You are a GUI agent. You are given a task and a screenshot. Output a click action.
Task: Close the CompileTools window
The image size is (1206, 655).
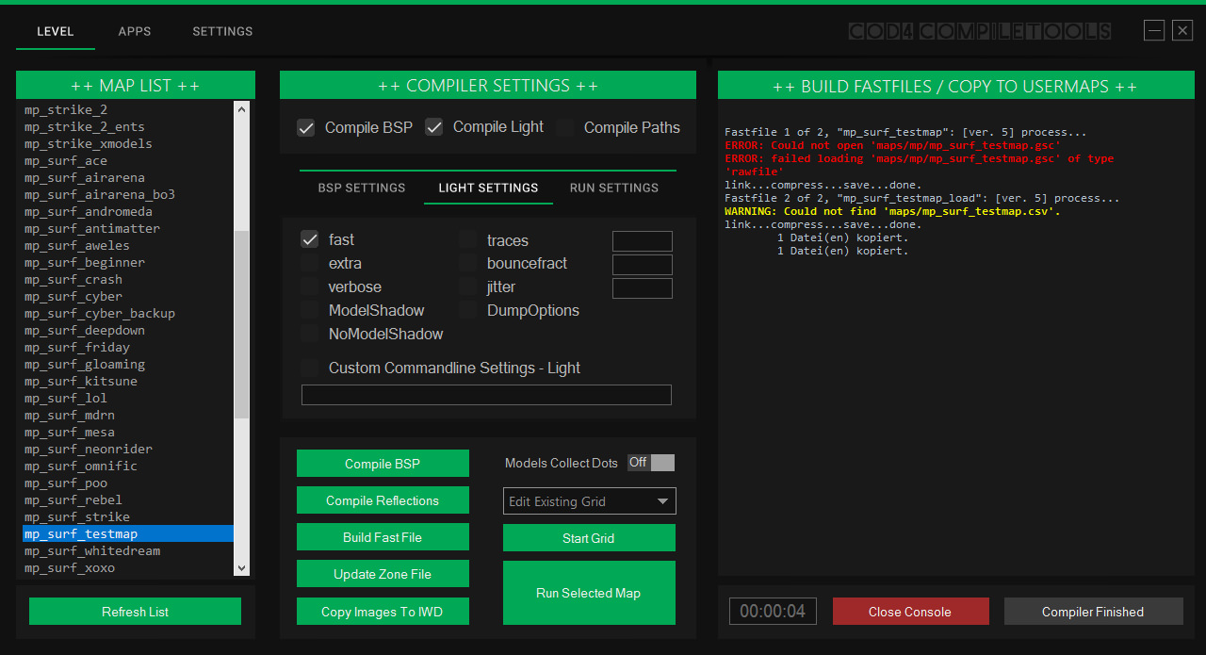[1182, 31]
